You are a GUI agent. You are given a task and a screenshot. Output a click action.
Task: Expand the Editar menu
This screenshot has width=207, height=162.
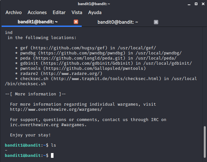coord(59,12)
